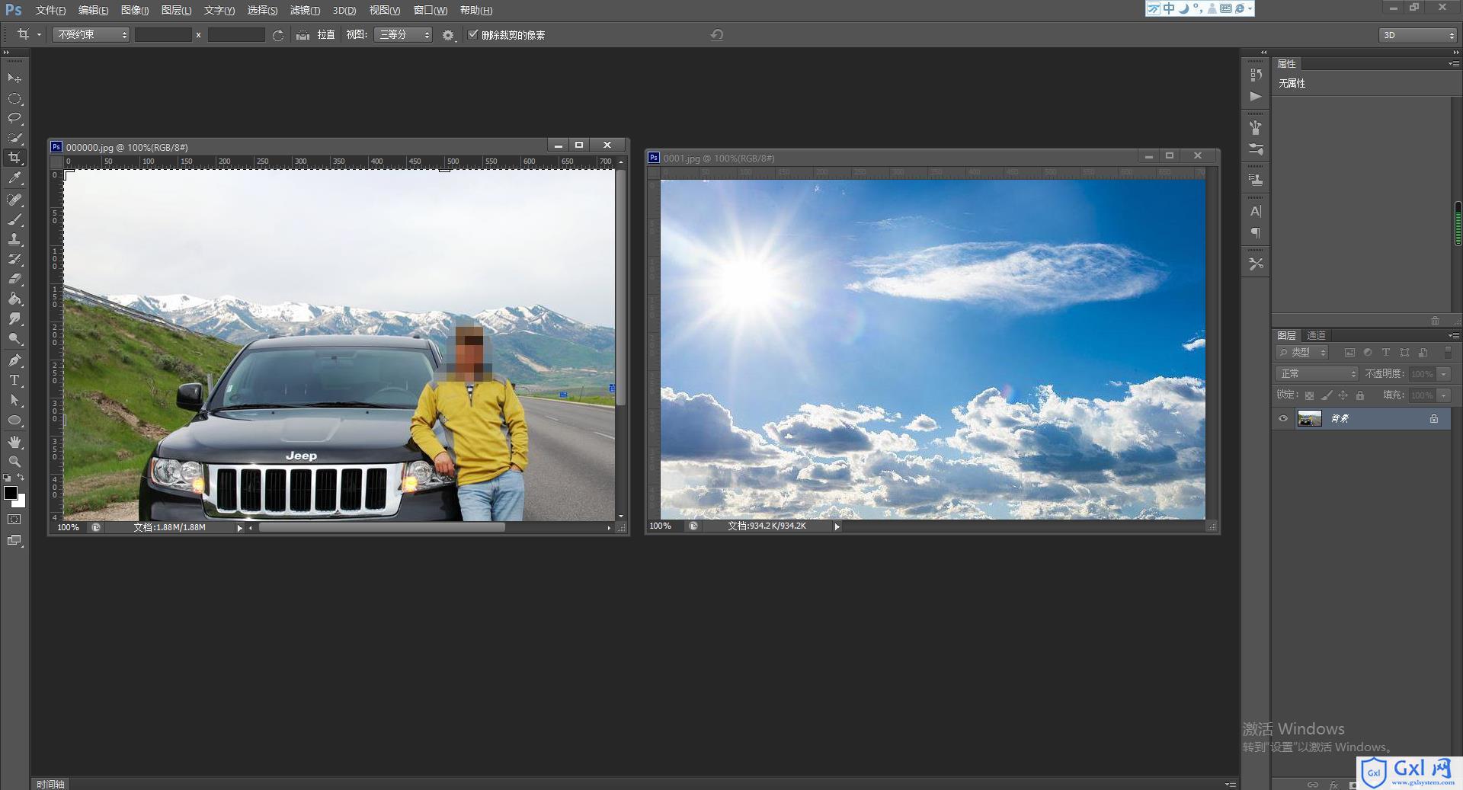Open the Actions panel play icon
Screen dimensions: 1463x790
[x=1256, y=97]
